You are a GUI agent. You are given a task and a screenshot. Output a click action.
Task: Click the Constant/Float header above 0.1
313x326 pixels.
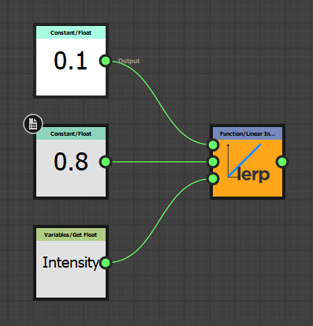(71, 32)
